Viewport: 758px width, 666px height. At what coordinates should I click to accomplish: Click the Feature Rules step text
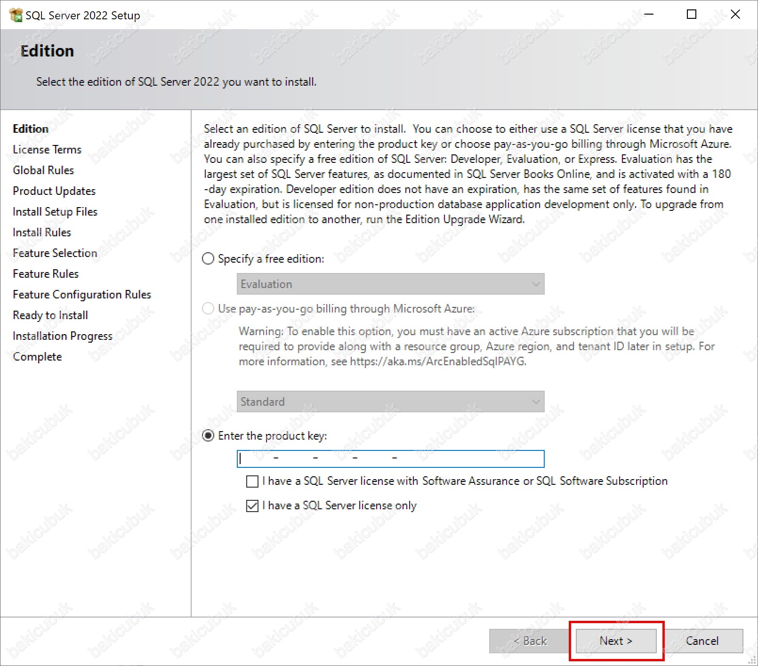click(46, 274)
